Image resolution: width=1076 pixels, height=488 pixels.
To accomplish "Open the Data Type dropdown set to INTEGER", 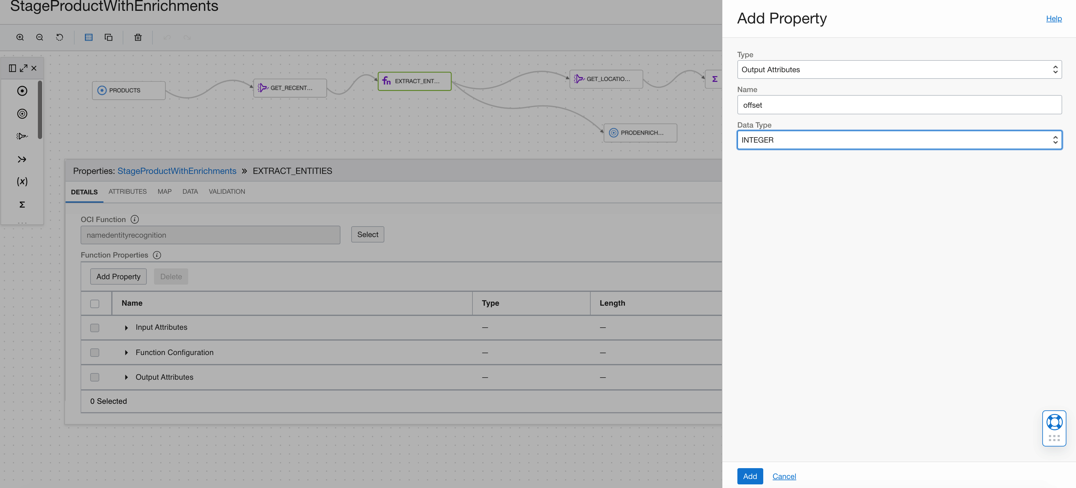I will [899, 140].
